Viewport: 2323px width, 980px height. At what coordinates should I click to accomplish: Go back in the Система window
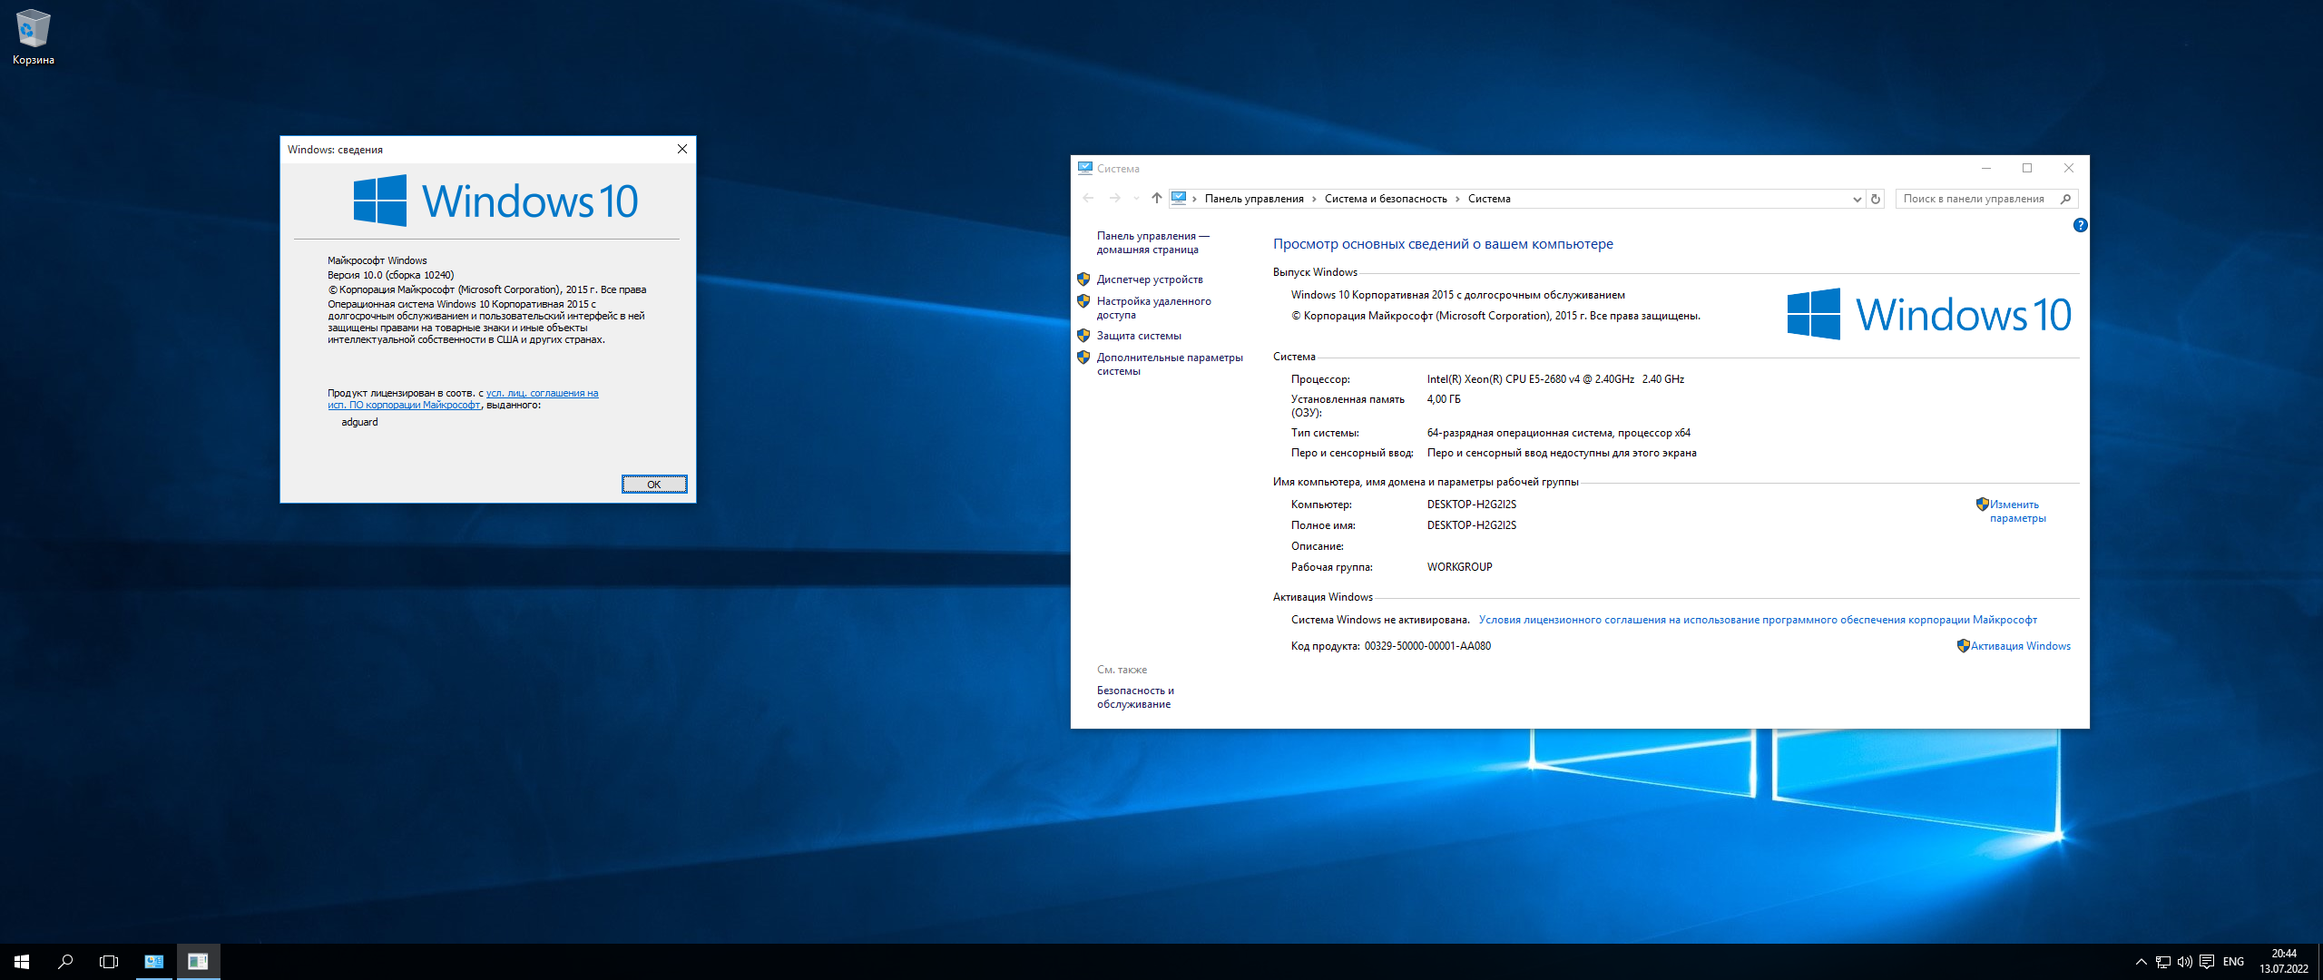(x=1088, y=198)
